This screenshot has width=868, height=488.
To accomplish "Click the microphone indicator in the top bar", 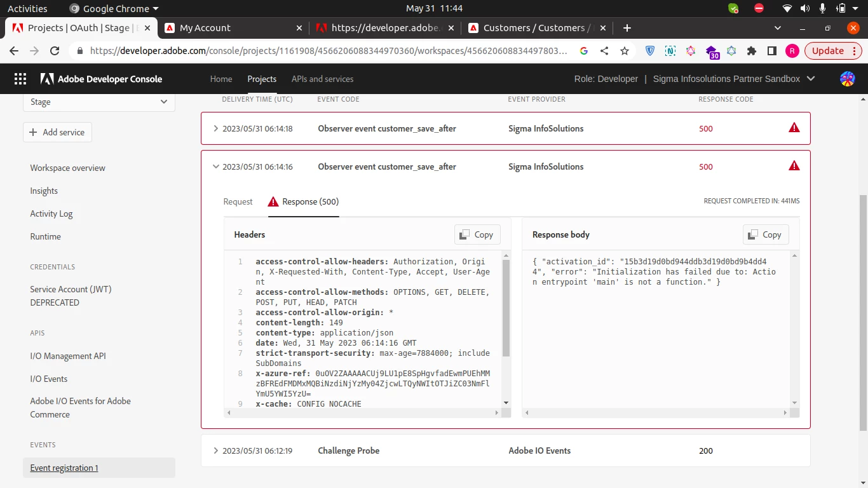I will click(x=823, y=8).
